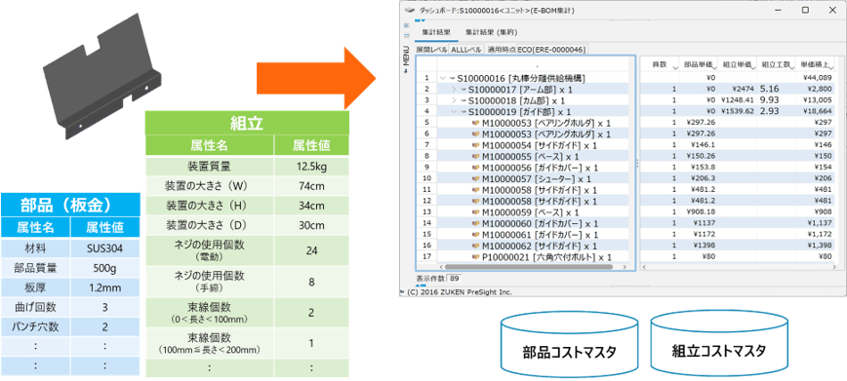Click the ¥2474 組立単価 cell
847x381 pixels.
(x=739, y=90)
